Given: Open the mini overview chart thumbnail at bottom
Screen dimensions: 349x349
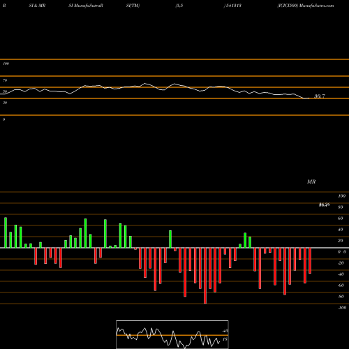Looking at the screenshot, I should 172,334.
